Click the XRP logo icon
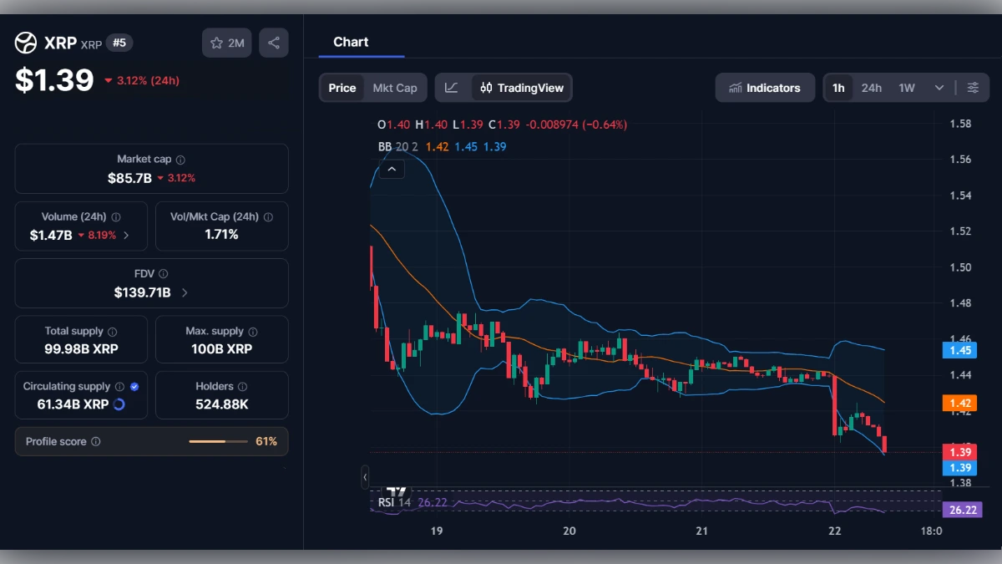The height and width of the screenshot is (564, 1002). (24, 42)
